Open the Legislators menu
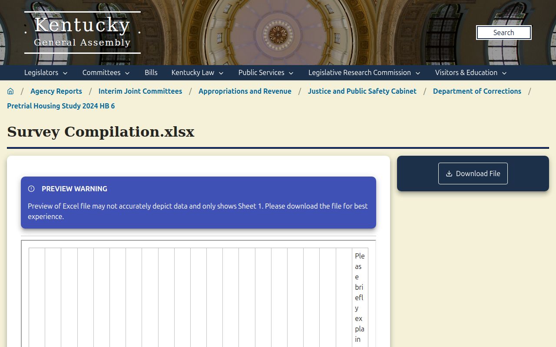The height and width of the screenshot is (347, 556). point(46,72)
